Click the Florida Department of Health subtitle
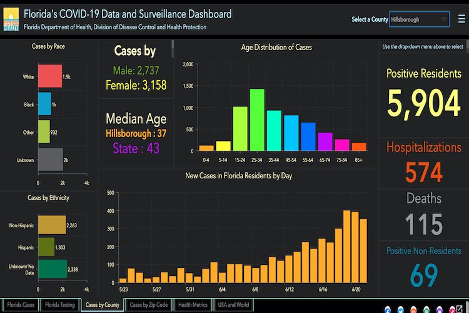This screenshot has height=313, width=469. 115,27
